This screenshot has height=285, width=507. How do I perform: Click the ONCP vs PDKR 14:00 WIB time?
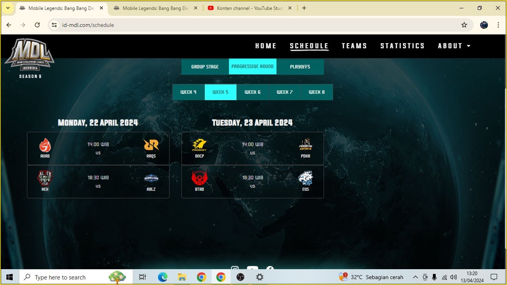point(252,144)
